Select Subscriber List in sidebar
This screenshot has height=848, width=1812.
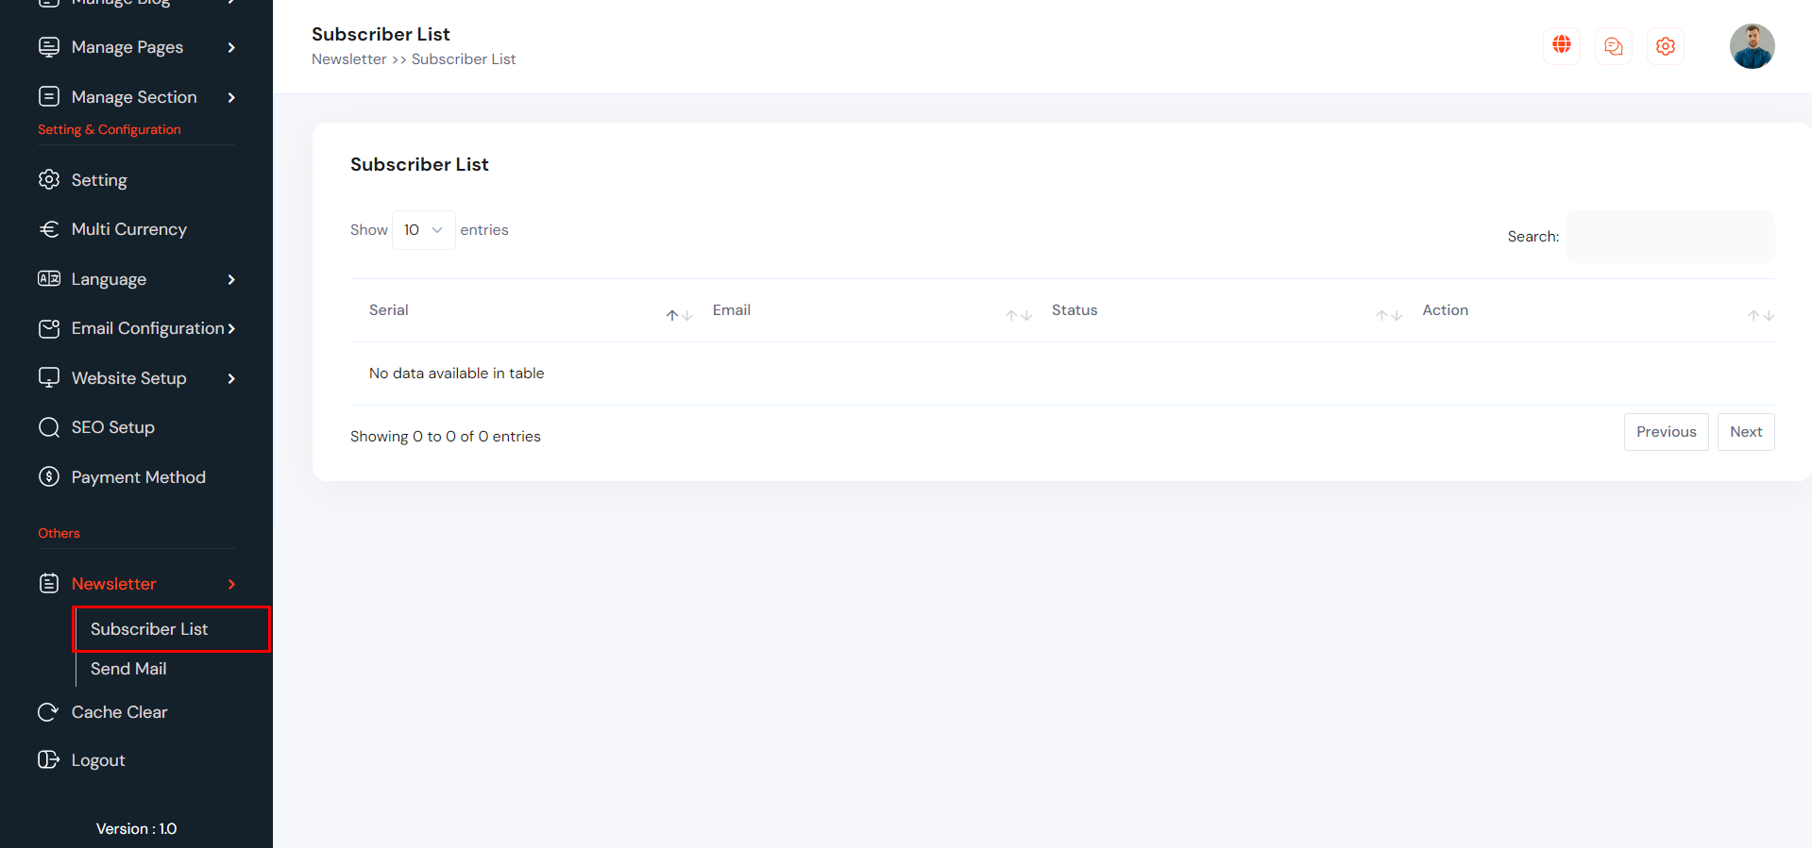tap(149, 629)
